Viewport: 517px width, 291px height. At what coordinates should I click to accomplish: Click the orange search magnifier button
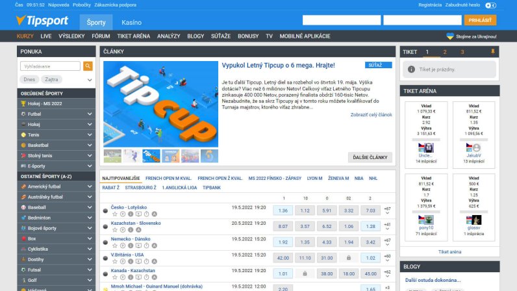88,66
